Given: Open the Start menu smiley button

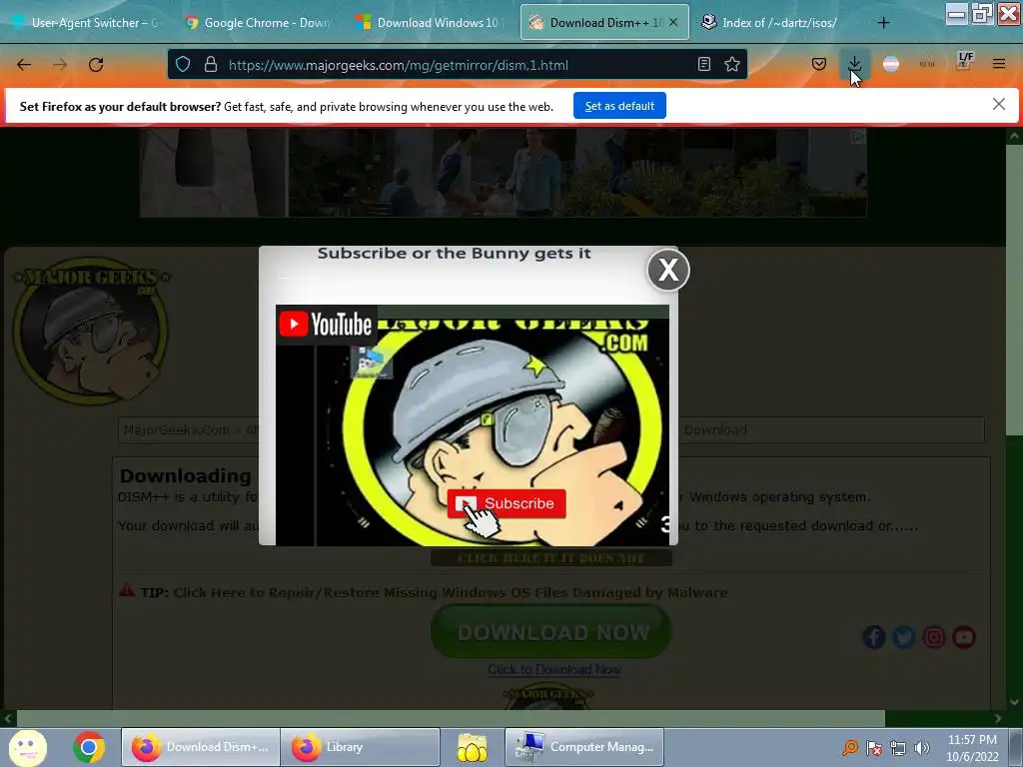Looking at the screenshot, I should pyautogui.click(x=27, y=747).
